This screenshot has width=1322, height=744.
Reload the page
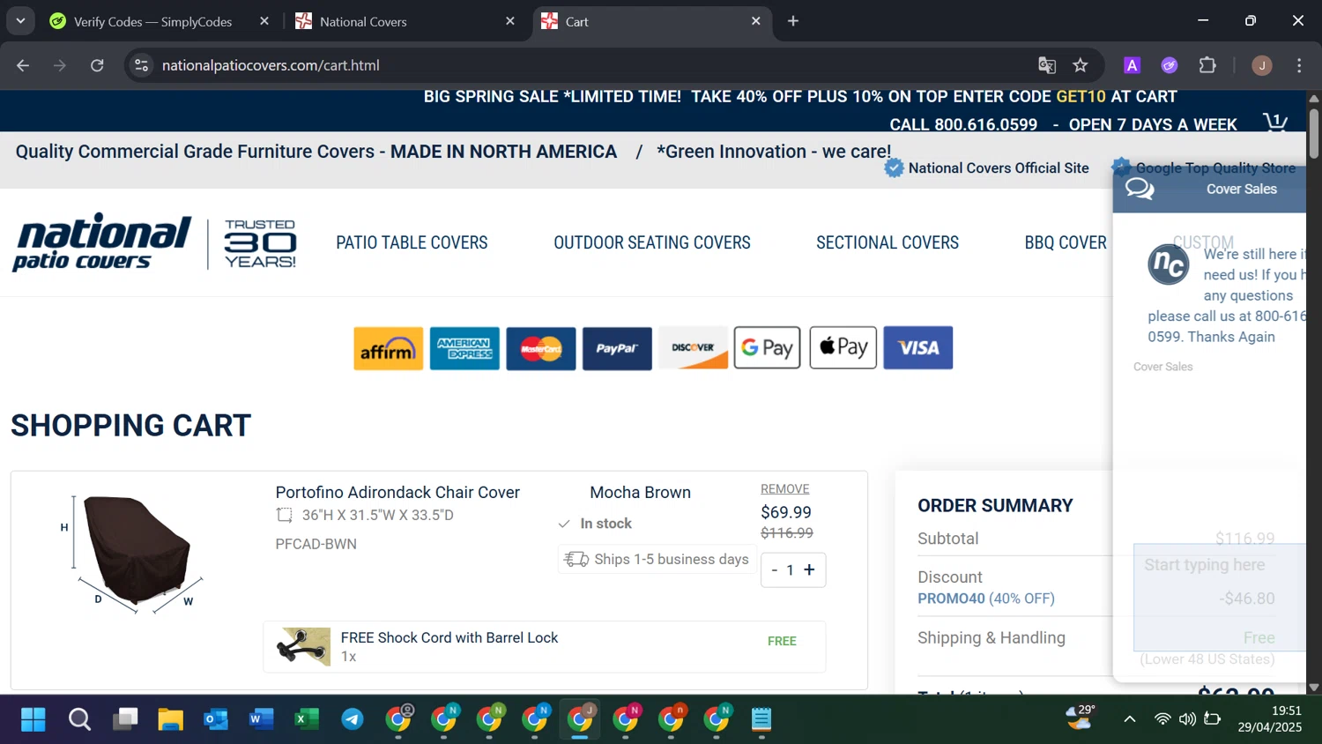97,65
